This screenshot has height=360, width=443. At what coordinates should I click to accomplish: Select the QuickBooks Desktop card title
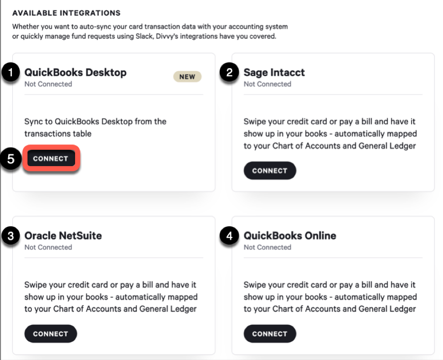(x=76, y=72)
